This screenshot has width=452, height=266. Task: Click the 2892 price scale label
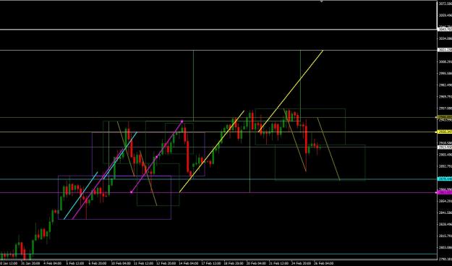[x=445, y=166]
